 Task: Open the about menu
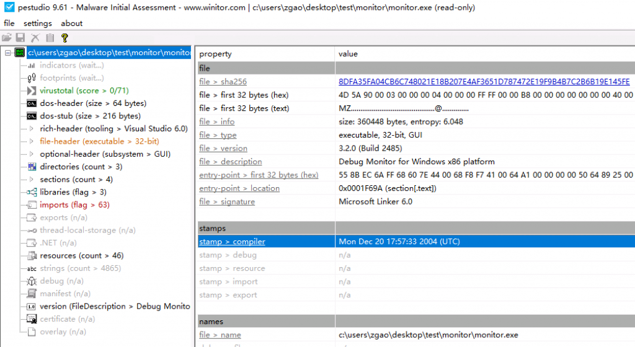coord(71,24)
